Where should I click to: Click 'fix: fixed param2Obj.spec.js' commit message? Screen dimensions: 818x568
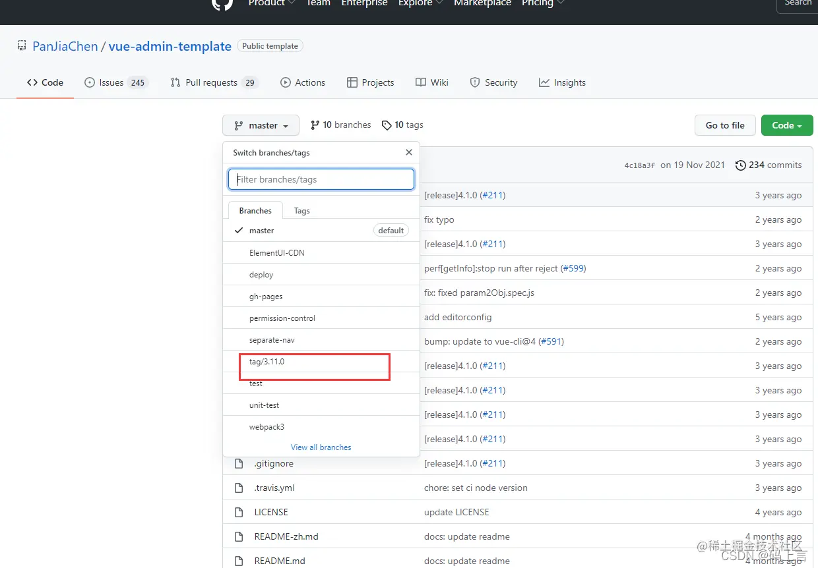(480, 293)
